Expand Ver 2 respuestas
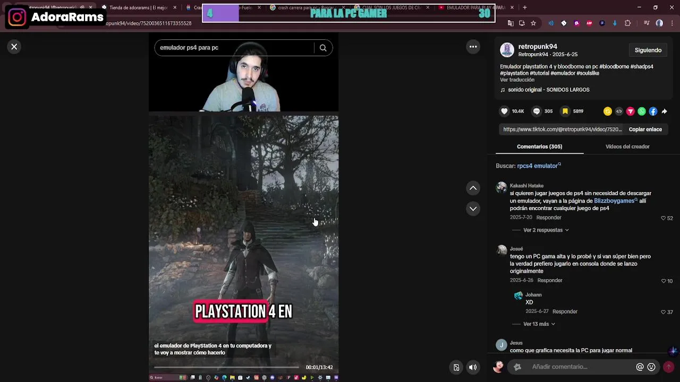680x382 pixels. pyautogui.click(x=546, y=230)
